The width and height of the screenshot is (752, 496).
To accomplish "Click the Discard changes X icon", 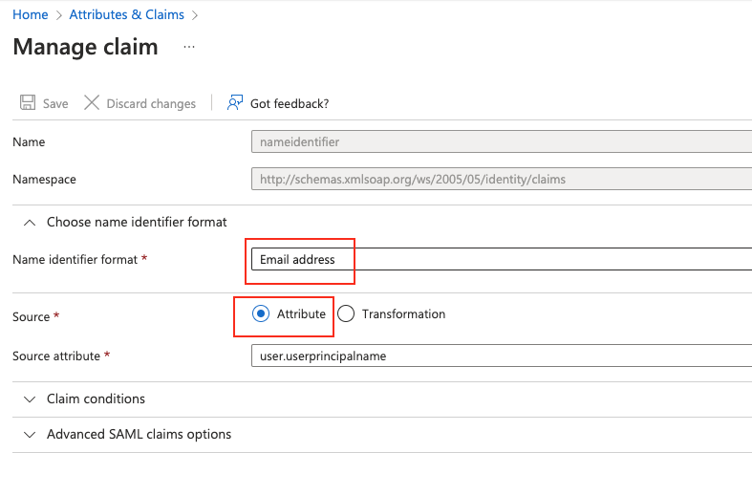I will tap(92, 103).
